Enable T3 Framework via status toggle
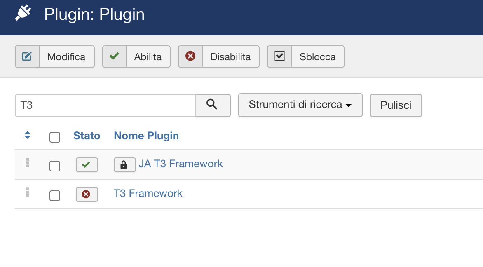The height and width of the screenshot is (267, 483). (x=87, y=194)
